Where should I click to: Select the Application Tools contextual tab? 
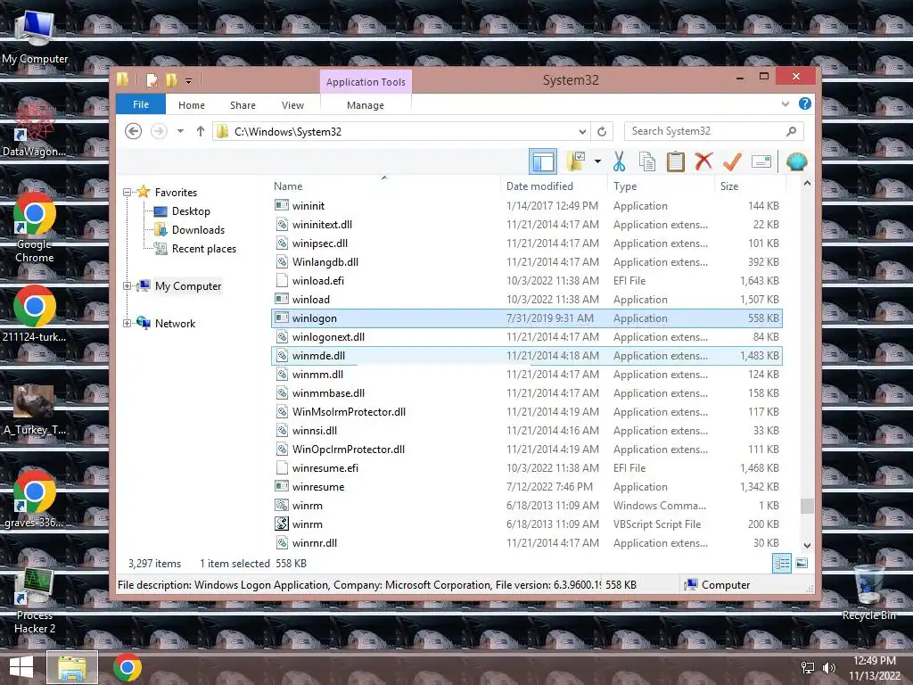(x=366, y=82)
